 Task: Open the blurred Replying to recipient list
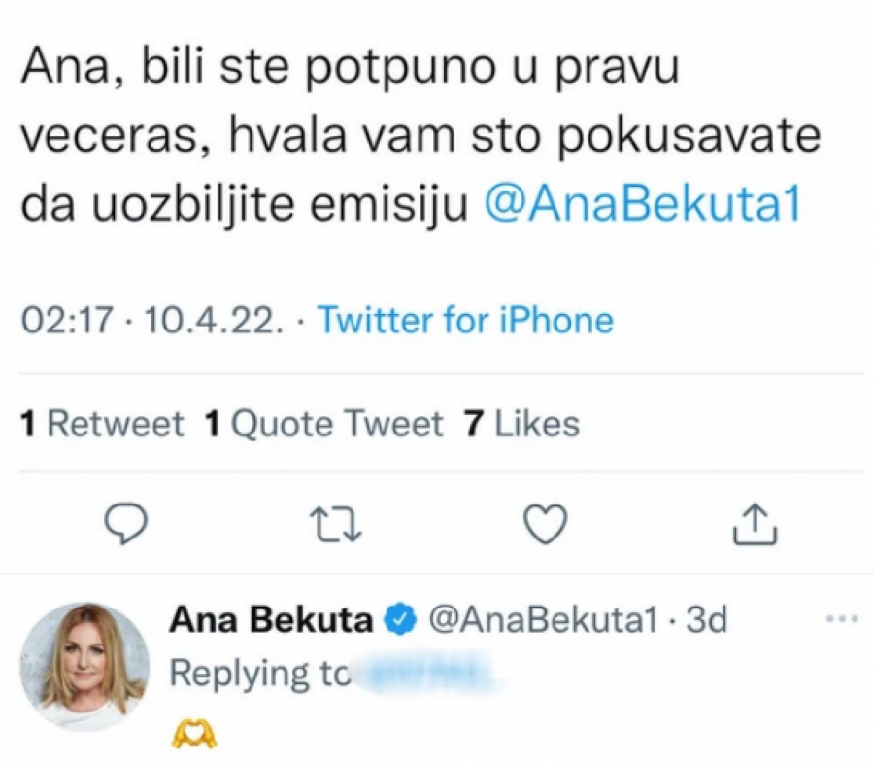[427, 672]
